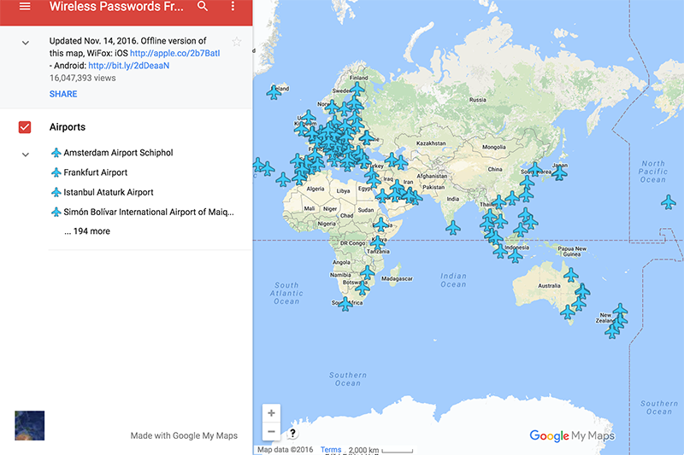684x455 pixels.
Task: Expand the '... 194 more' airports list
Action: click(x=86, y=231)
